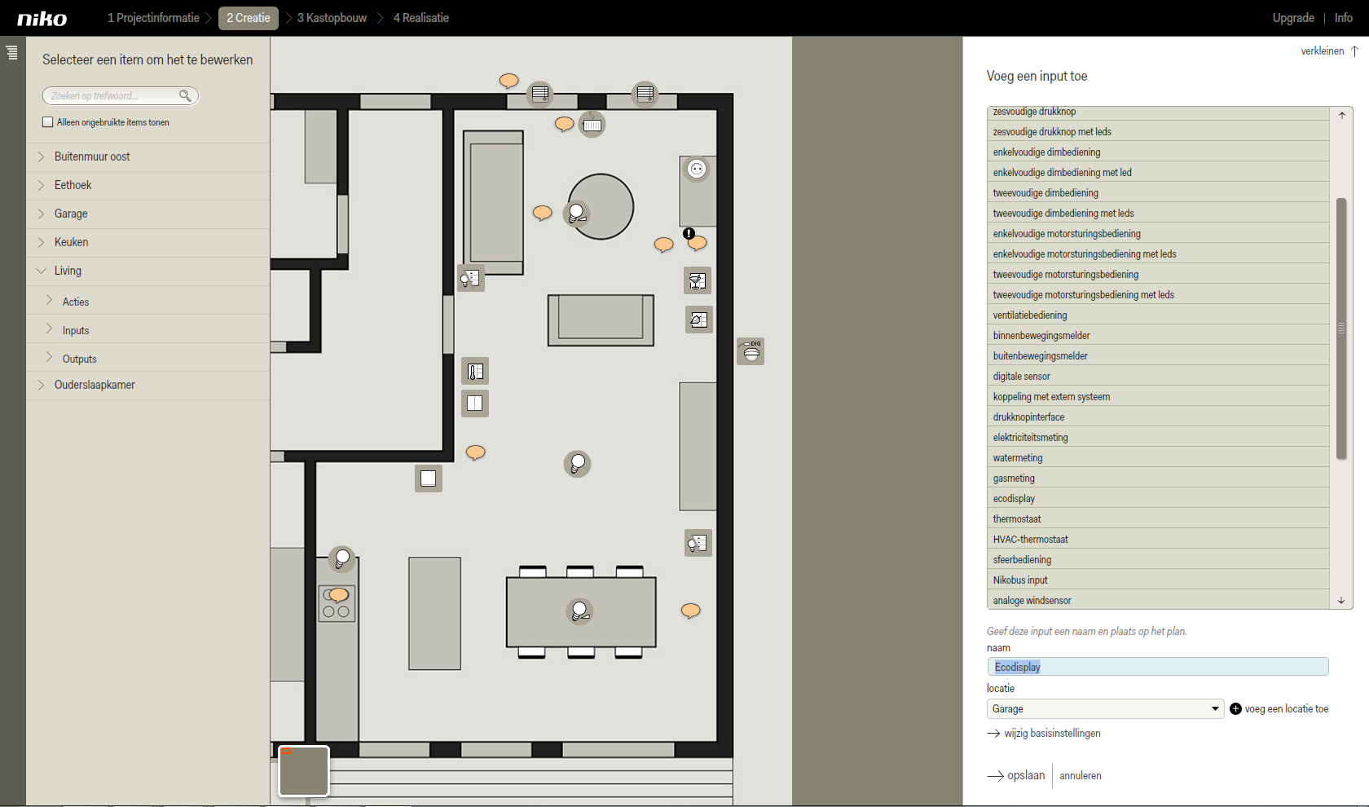
Task: Click the down arrow of the input list
Action: (1341, 601)
